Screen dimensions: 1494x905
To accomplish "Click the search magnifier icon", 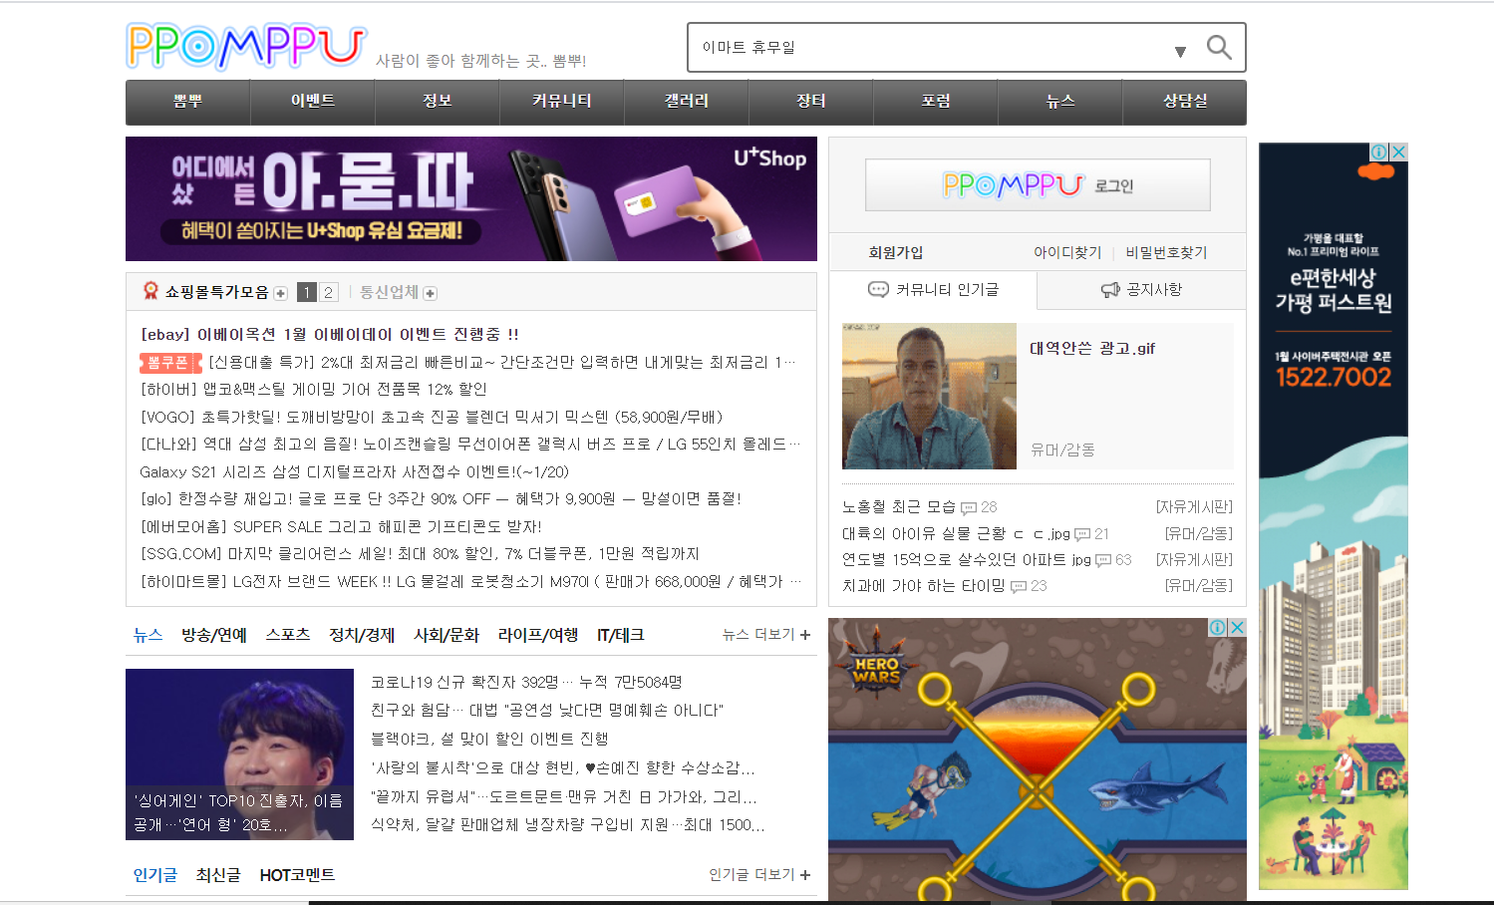I will 1218,47.
